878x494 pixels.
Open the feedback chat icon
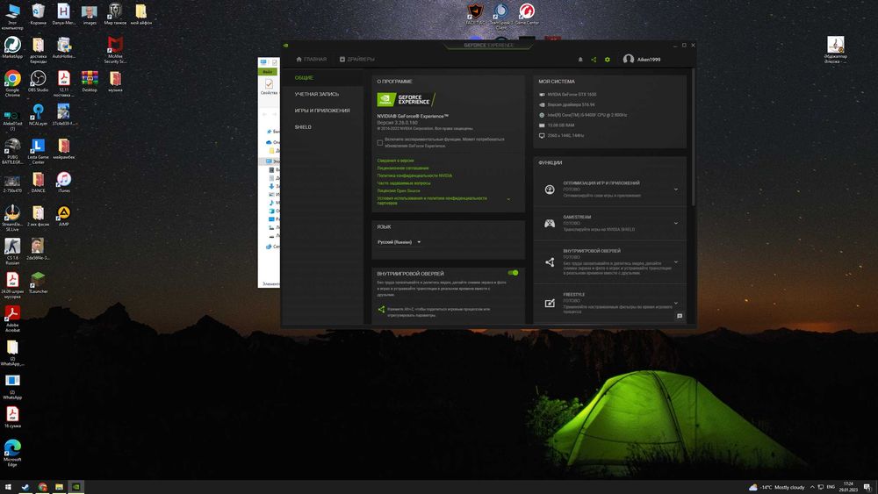pos(680,316)
